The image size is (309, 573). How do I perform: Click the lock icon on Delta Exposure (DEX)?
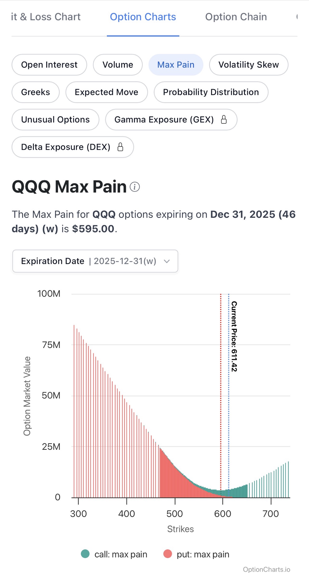coord(120,147)
